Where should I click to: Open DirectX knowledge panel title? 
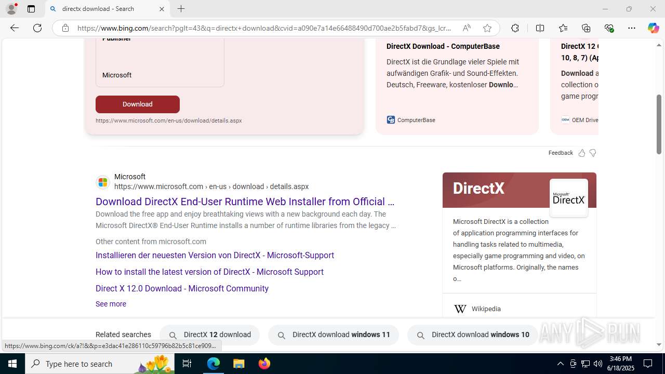pyautogui.click(x=478, y=188)
